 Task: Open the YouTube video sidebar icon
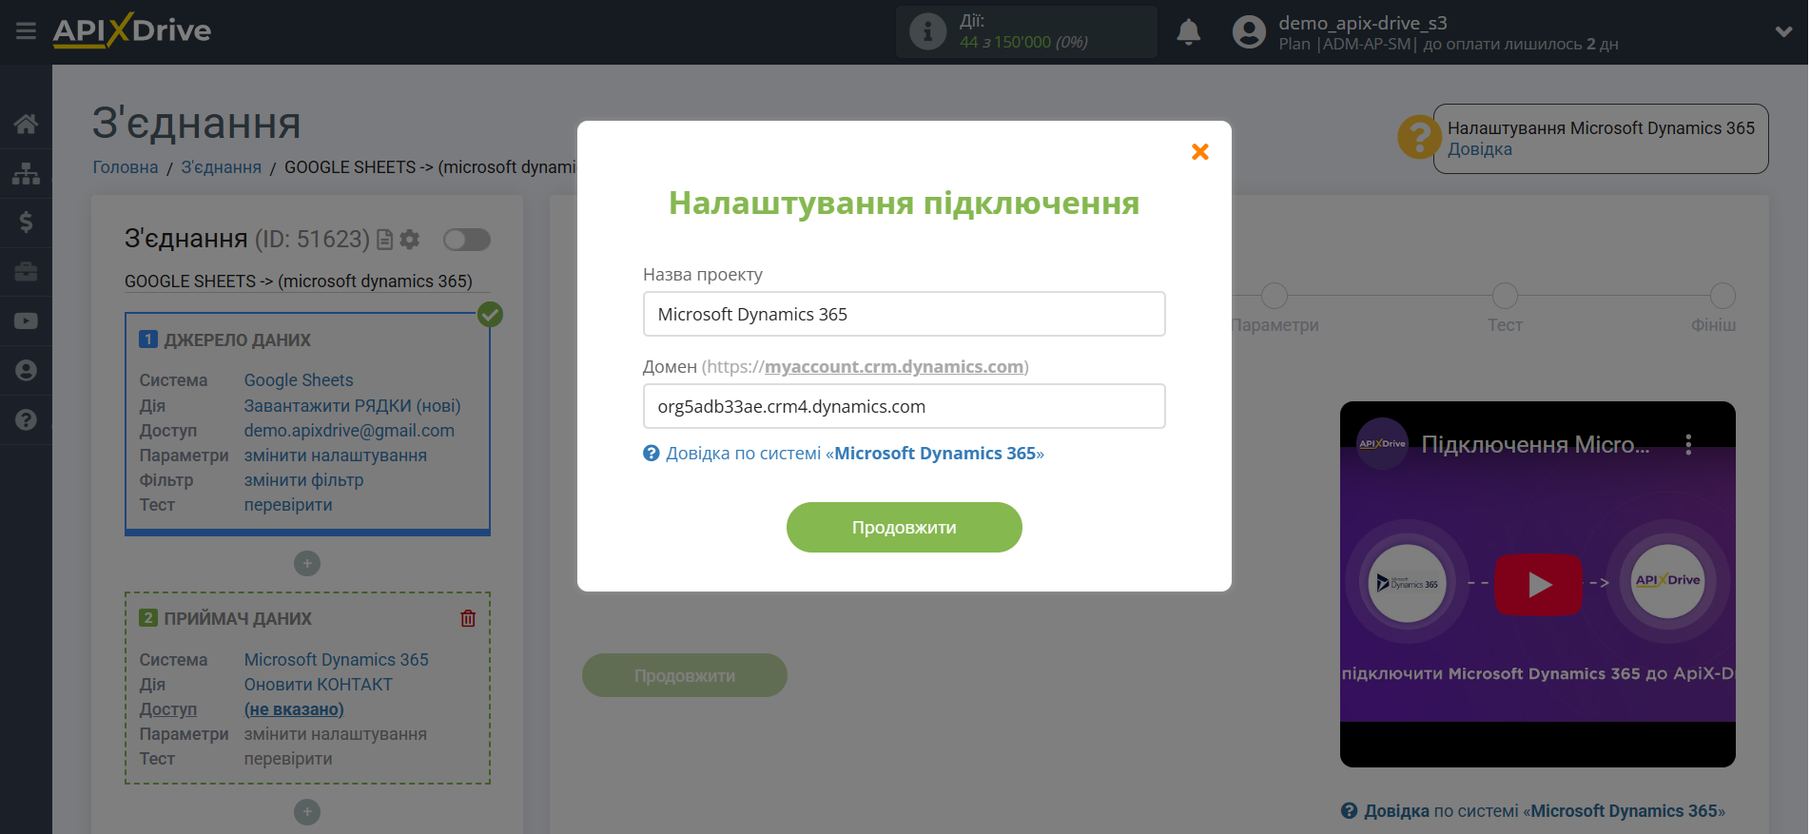(26, 321)
